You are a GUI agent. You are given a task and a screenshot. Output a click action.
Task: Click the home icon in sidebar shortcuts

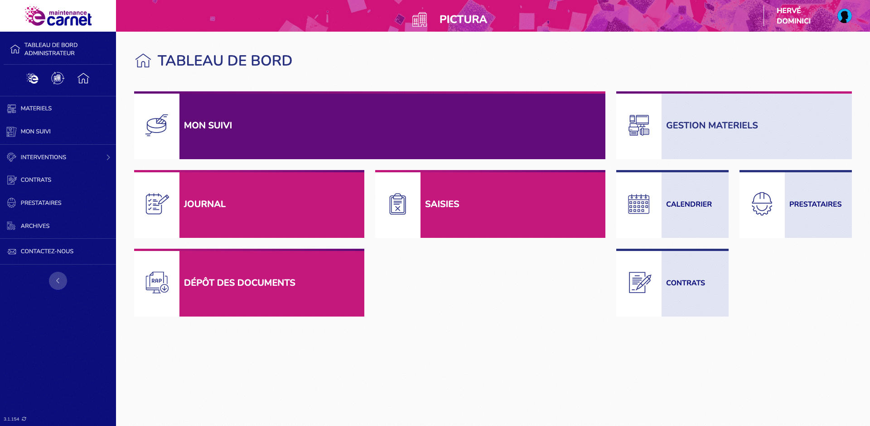click(x=83, y=78)
